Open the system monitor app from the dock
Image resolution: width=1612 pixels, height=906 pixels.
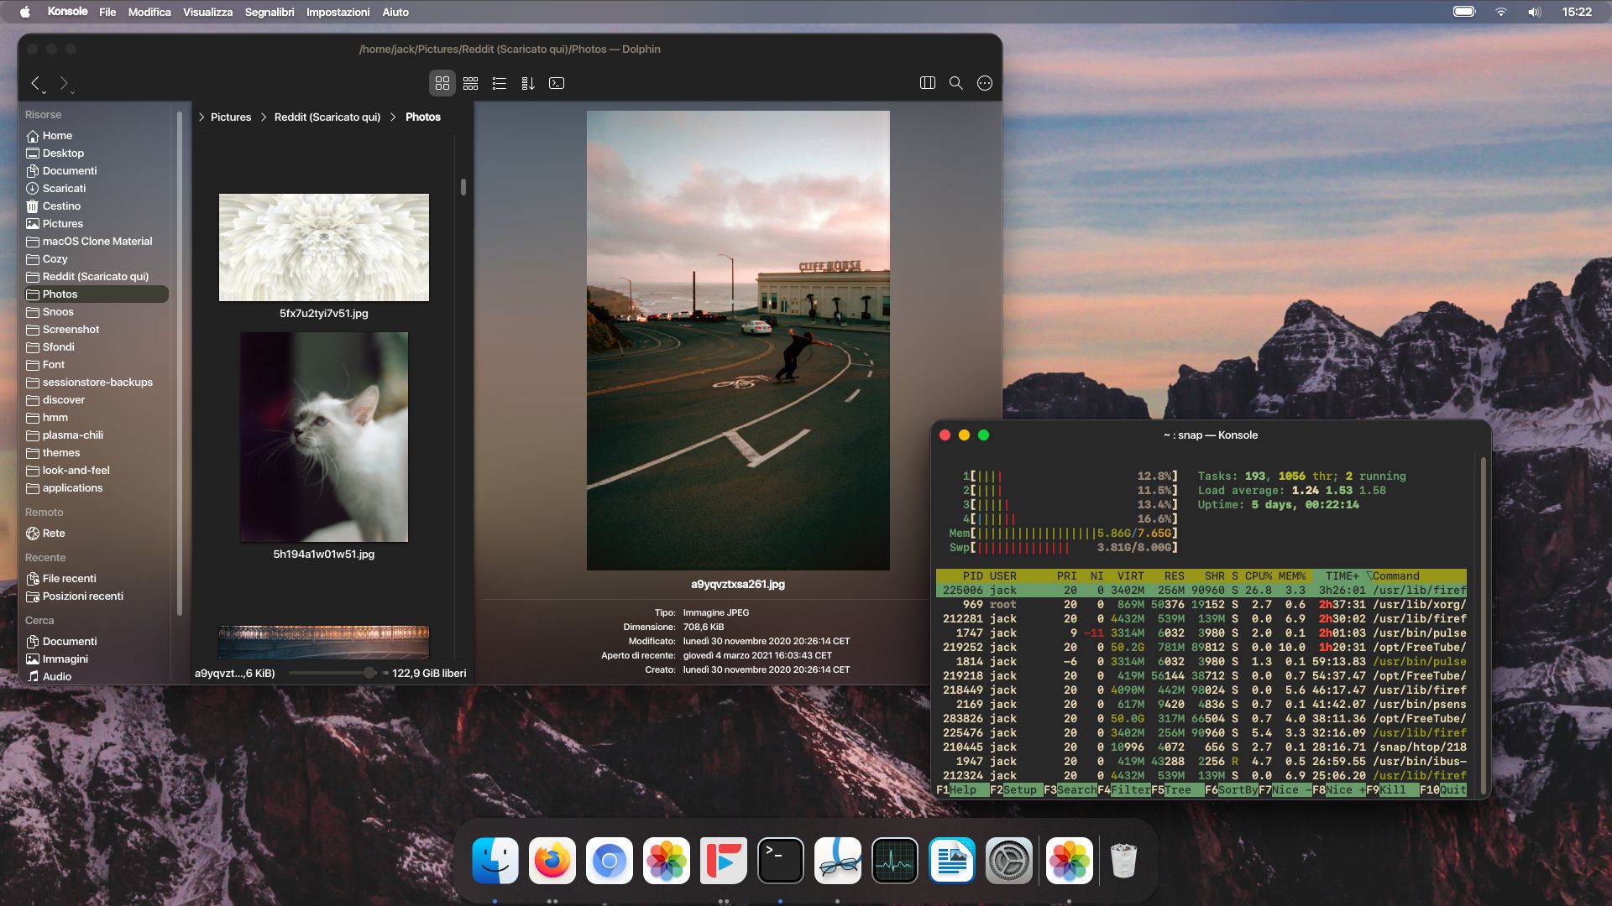click(895, 860)
